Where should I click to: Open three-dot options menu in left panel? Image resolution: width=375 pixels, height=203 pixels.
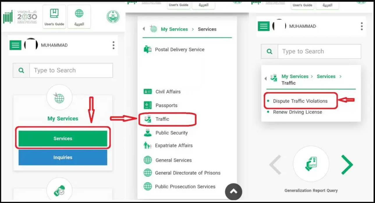point(113,45)
